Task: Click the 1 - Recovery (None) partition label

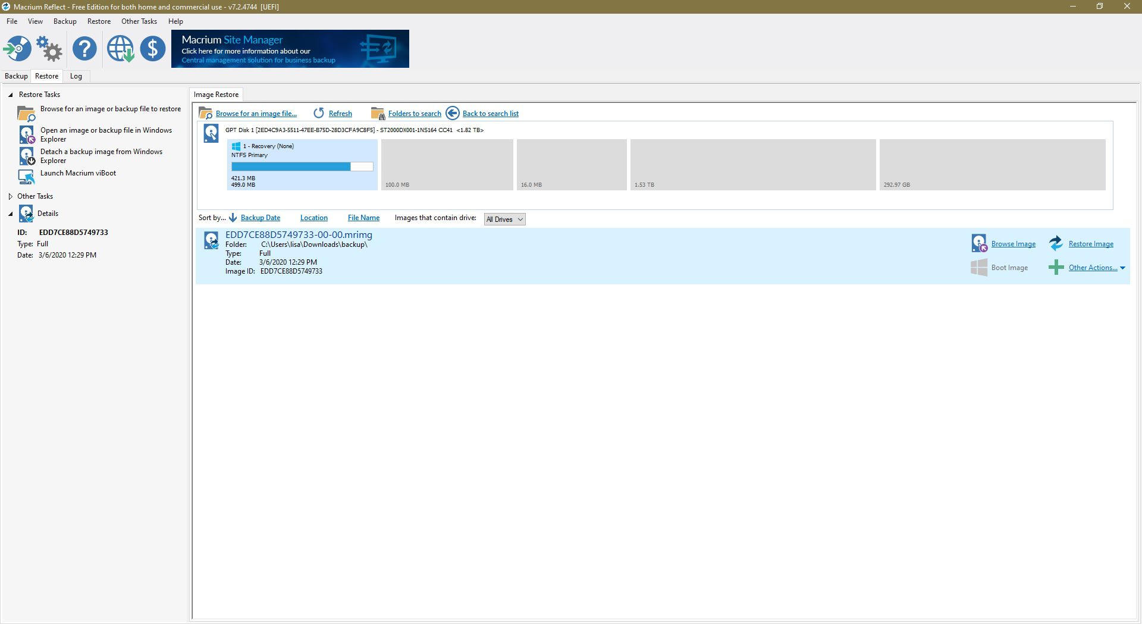Action: pyautogui.click(x=268, y=146)
